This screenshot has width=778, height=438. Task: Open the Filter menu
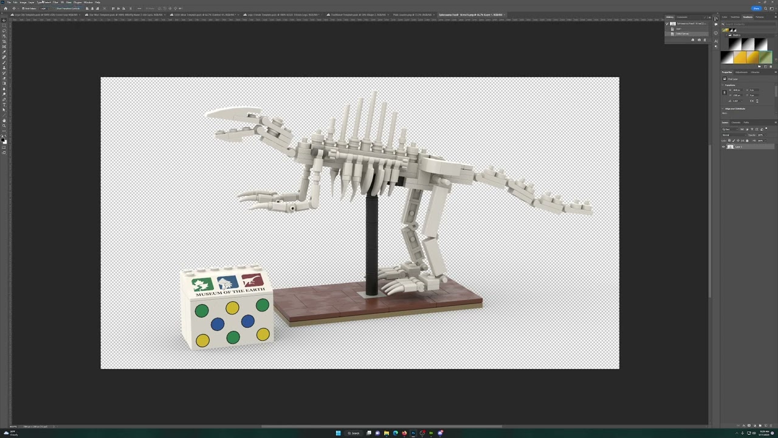[55, 2]
